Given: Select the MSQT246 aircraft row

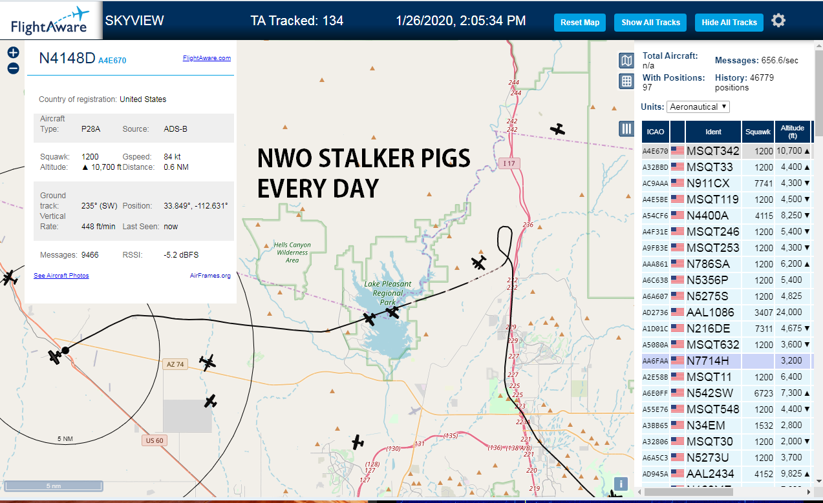Looking at the screenshot, I should (727, 232).
